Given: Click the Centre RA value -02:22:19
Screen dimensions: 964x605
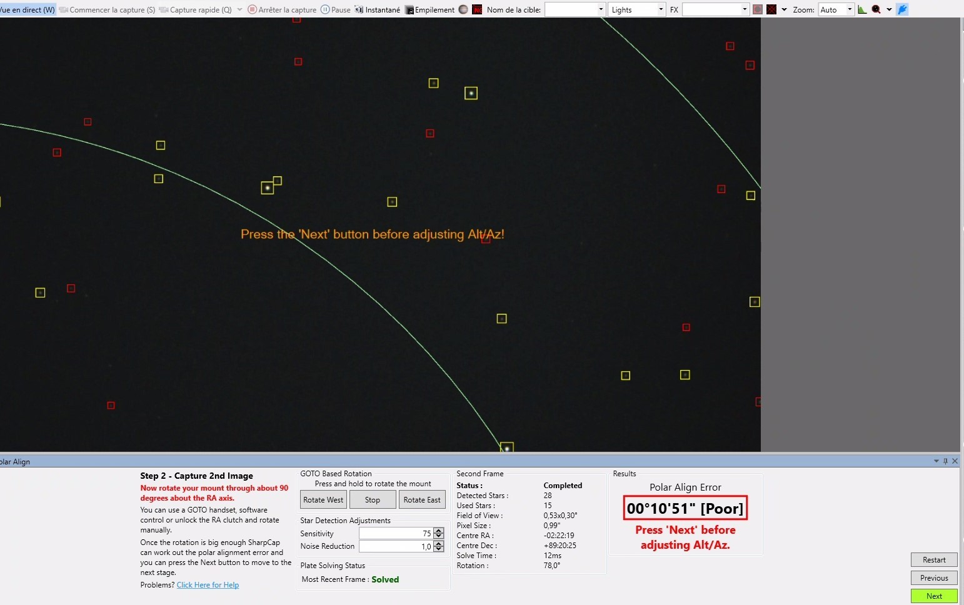Looking at the screenshot, I should pyautogui.click(x=559, y=536).
